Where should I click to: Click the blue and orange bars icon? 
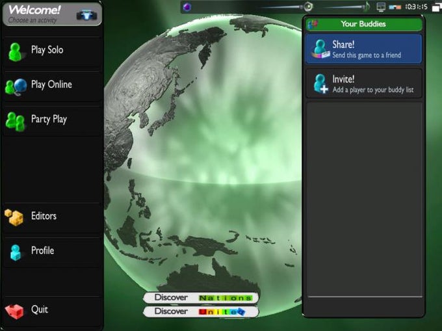pyautogui.click(x=395, y=7)
